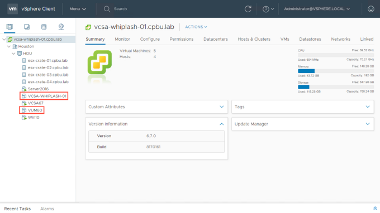This screenshot has height=213, width=380.
Task: Collapse the Houston datacenter node
Action: point(9,46)
